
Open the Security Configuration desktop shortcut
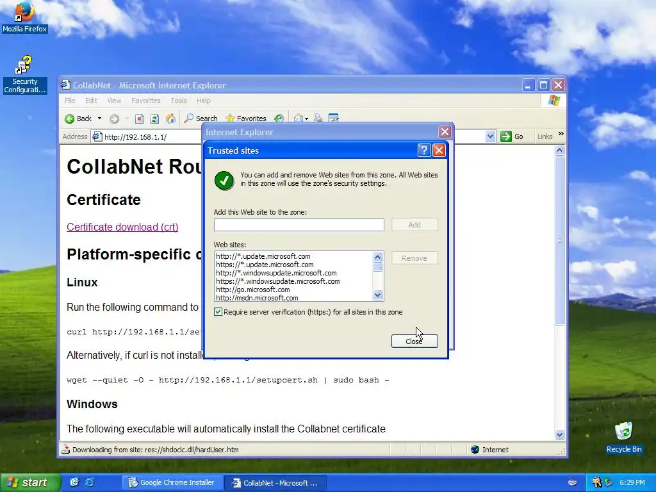[x=25, y=75]
